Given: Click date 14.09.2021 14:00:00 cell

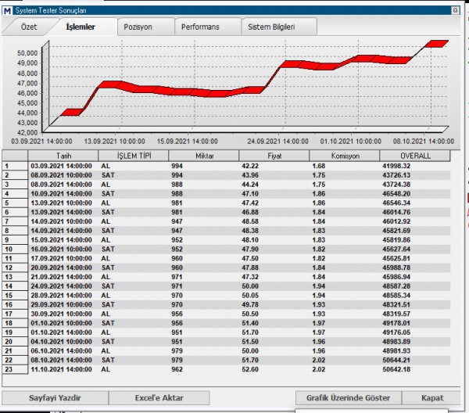Looking at the screenshot, I should [x=61, y=231].
